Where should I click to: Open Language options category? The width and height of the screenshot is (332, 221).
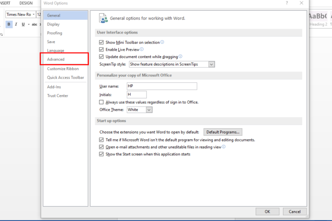click(x=66, y=51)
